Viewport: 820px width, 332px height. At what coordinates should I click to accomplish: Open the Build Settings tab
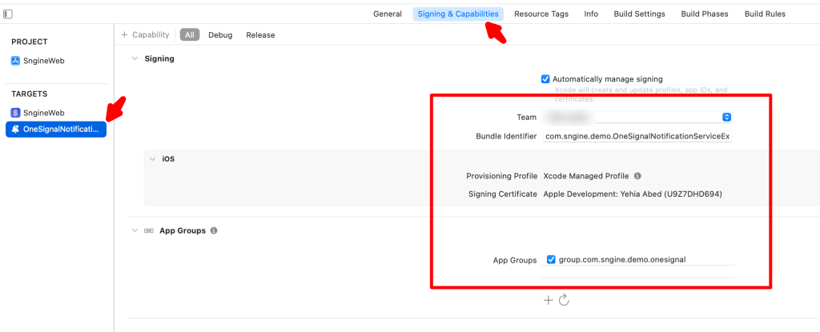point(639,14)
